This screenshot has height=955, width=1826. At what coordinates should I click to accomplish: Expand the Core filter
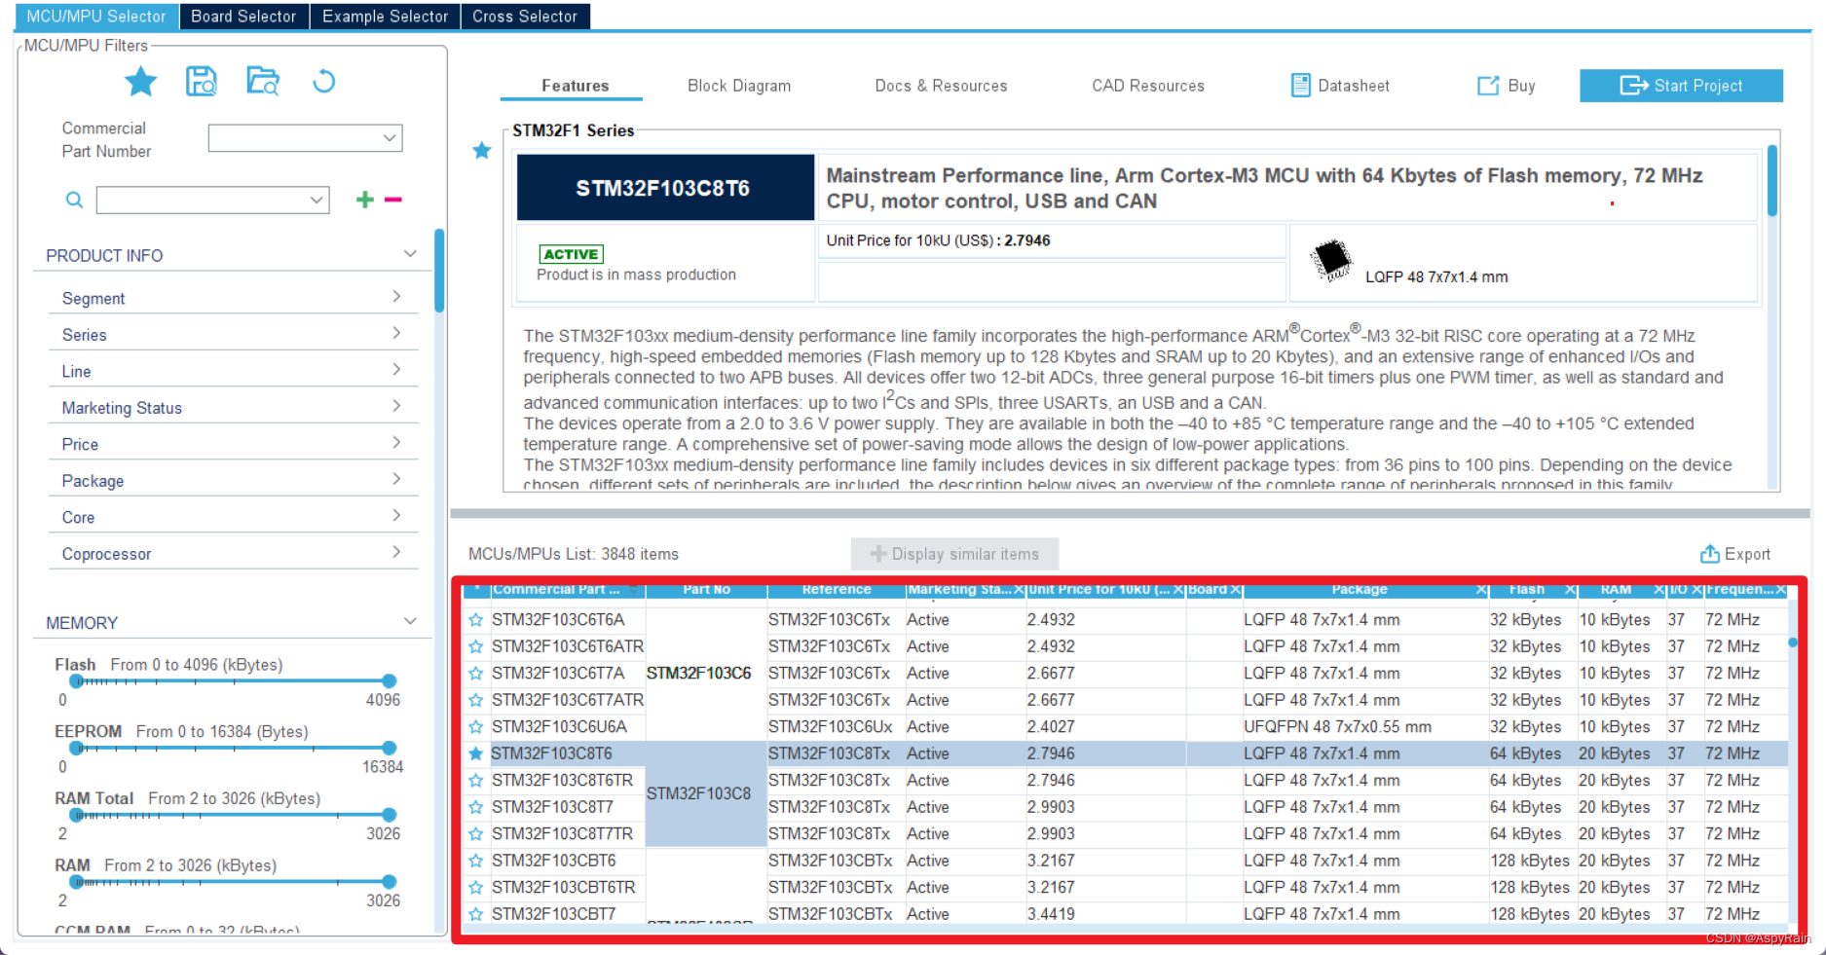[x=396, y=516]
